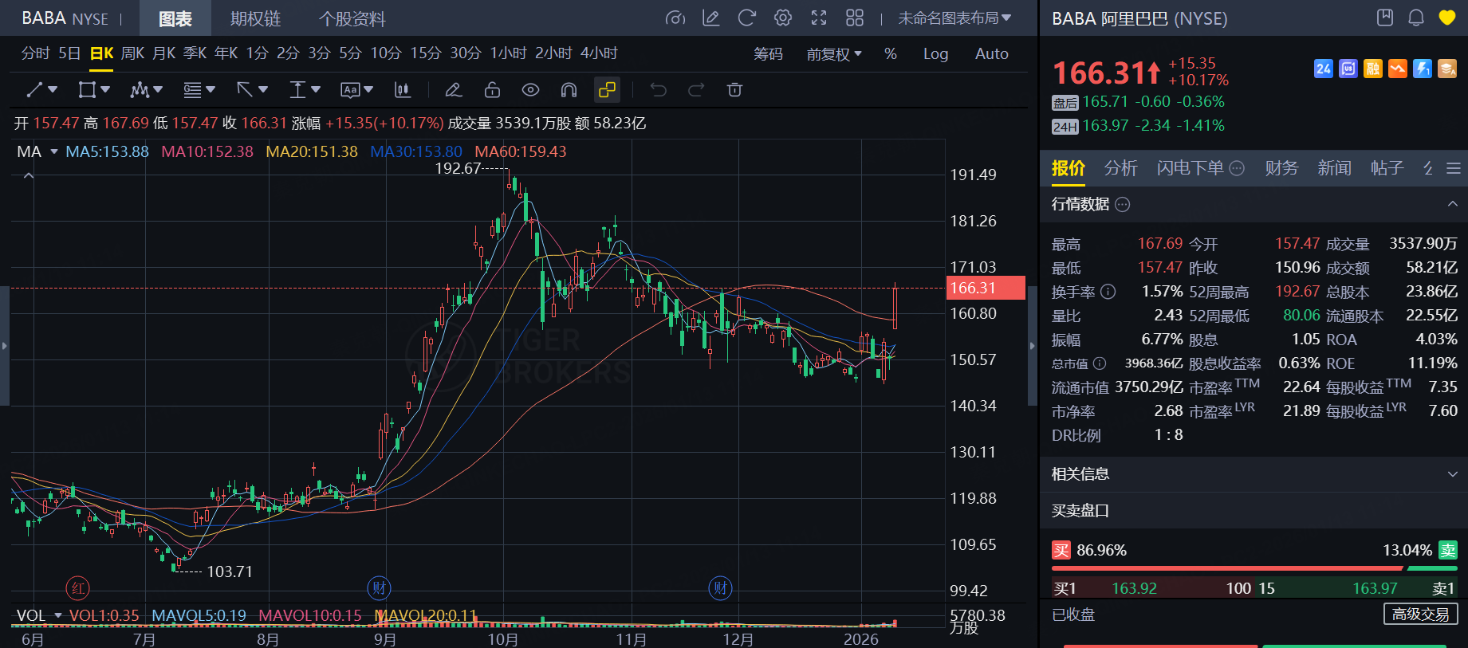
Task: Click the price alert bell icon
Action: (1416, 18)
